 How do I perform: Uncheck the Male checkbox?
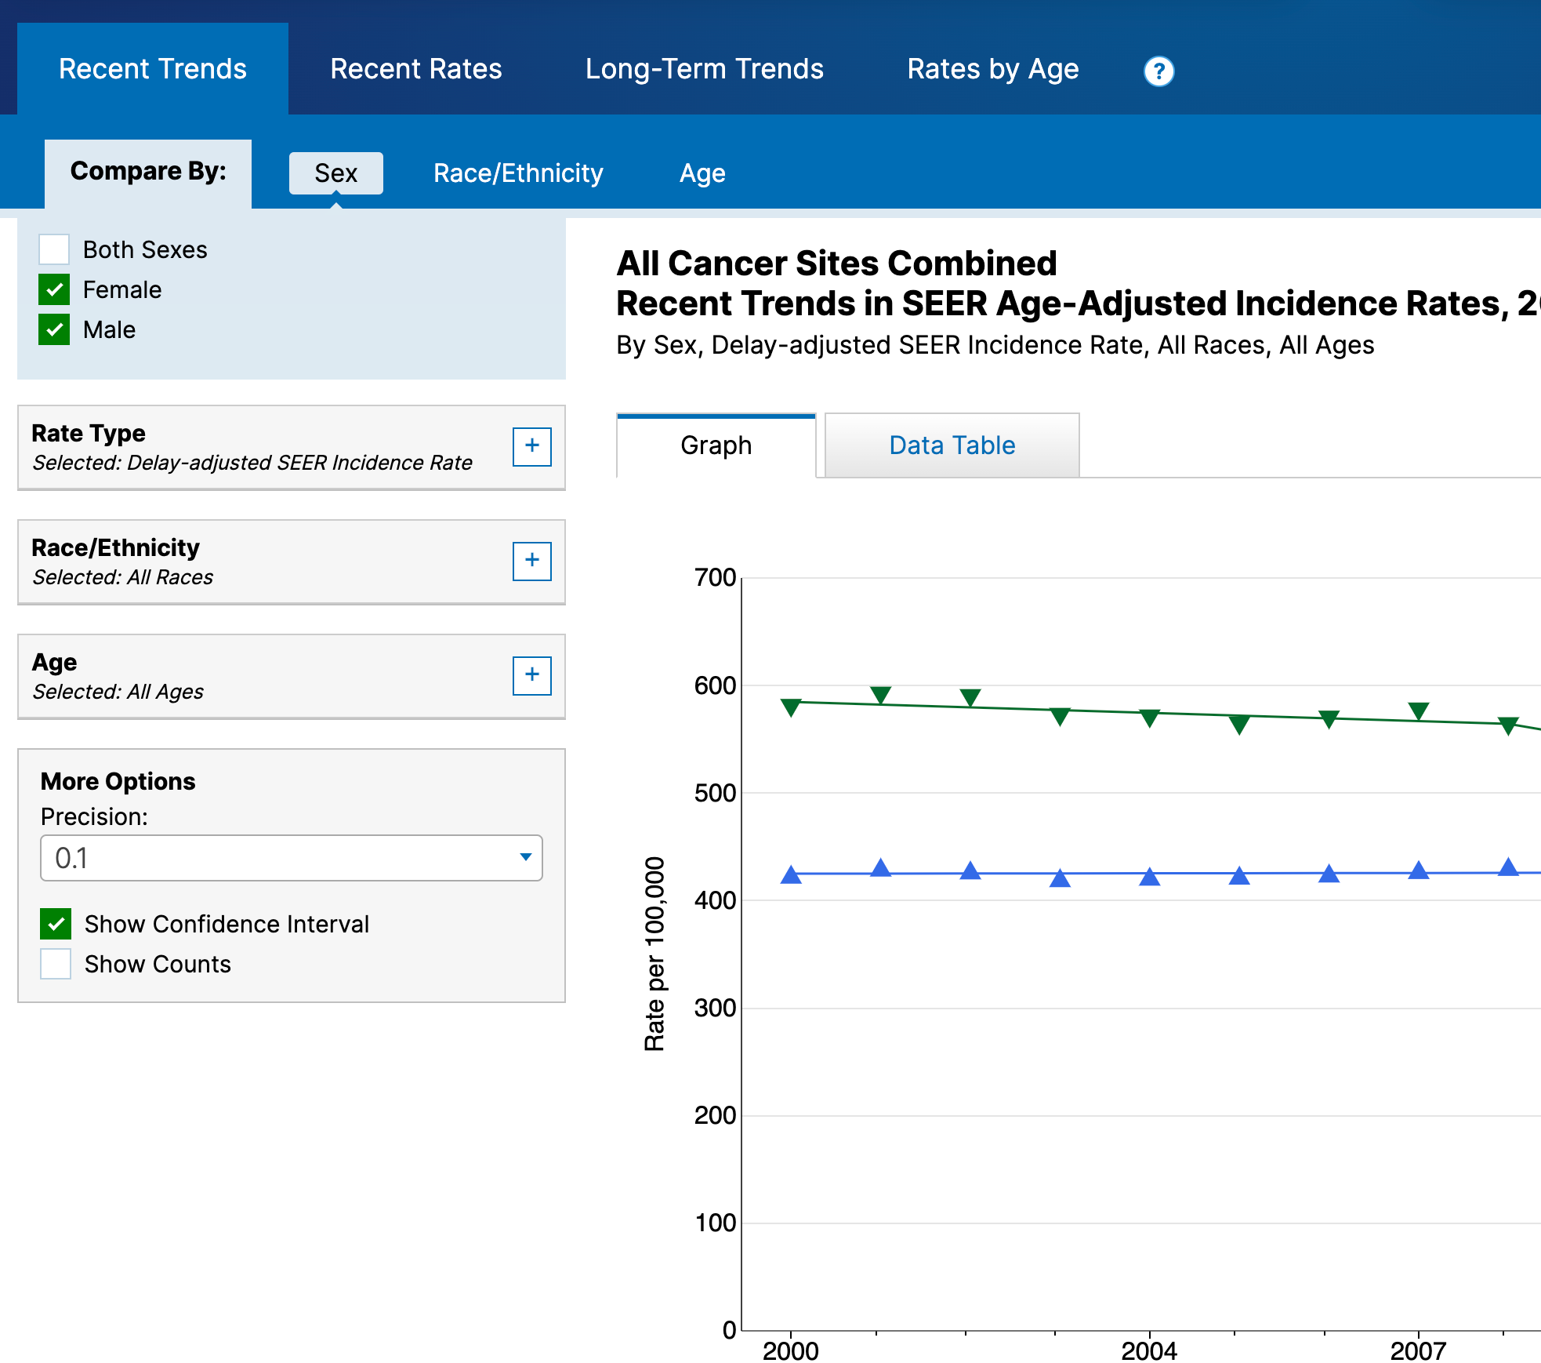(54, 329)
